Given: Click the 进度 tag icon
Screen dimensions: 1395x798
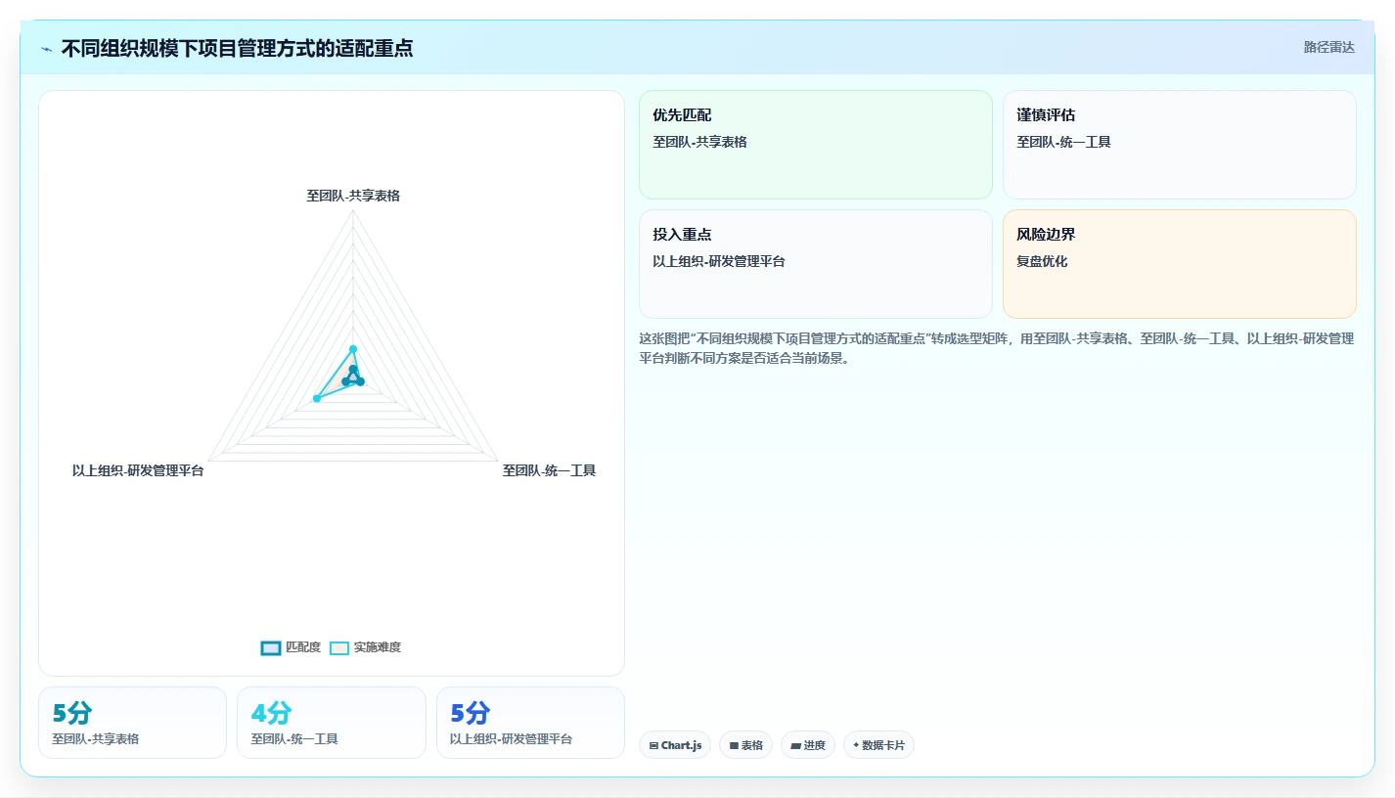Looking at the screenshot, I should pos(796,745).
